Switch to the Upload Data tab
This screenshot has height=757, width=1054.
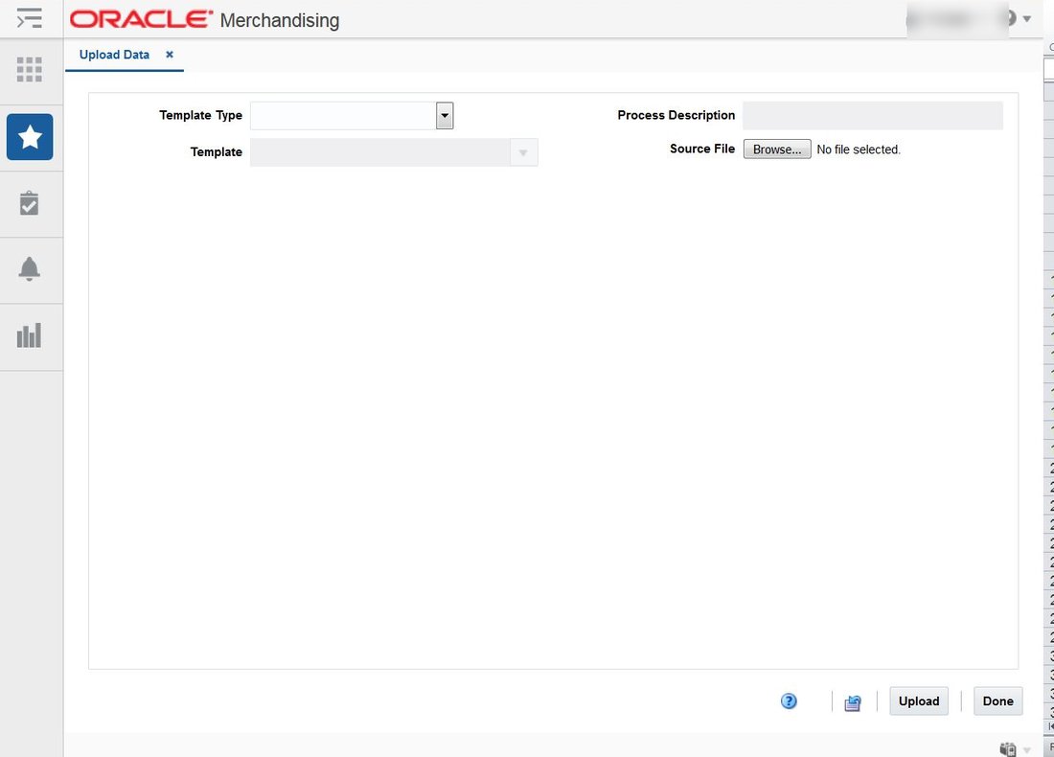coord(114,55)
